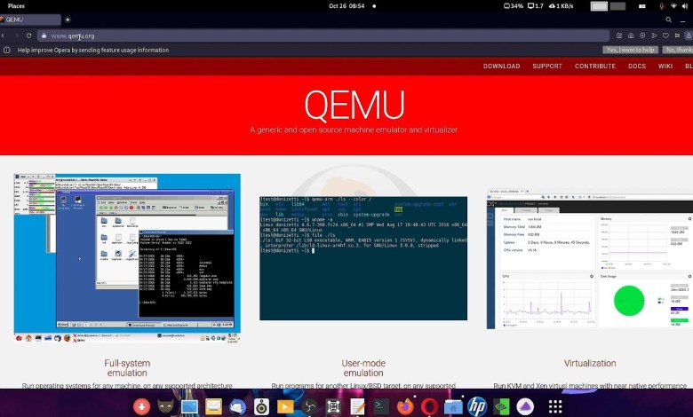Click the send/flow arrow icon in address bar
This screenshot has width=693, height=417.
654,35
